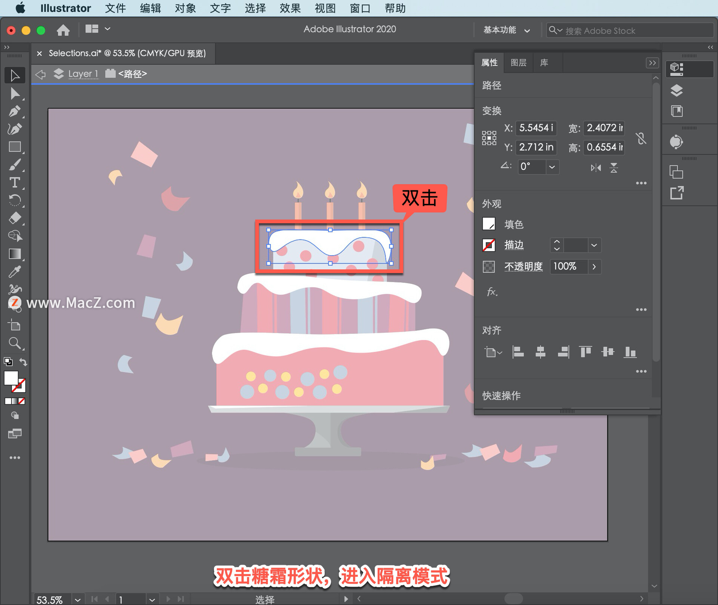Swap fill and stroke colors
The image size is (718, 605).
pyautogui.click(x=23, y=362)
